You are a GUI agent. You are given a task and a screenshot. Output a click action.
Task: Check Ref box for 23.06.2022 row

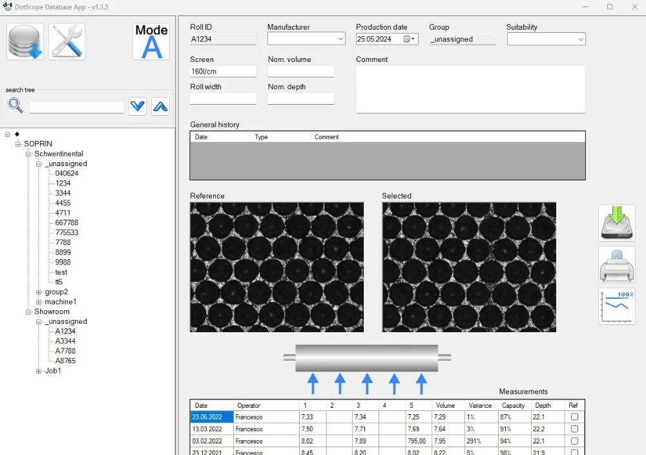pos(574,417)
